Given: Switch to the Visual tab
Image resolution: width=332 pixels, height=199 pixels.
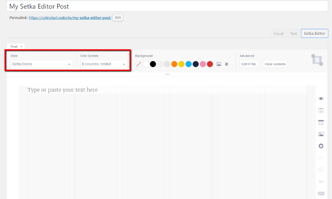Looking at the screenshot, I should pos(278,34).
